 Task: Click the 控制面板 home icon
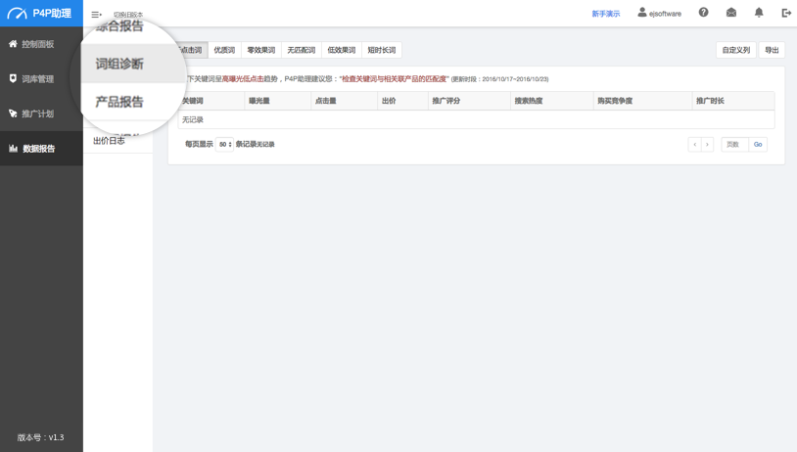pos(13,44)
